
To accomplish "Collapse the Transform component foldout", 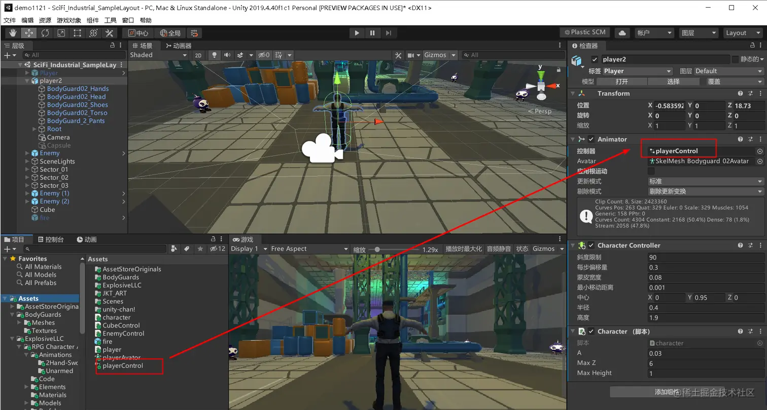I will click(x=573, y=94).
